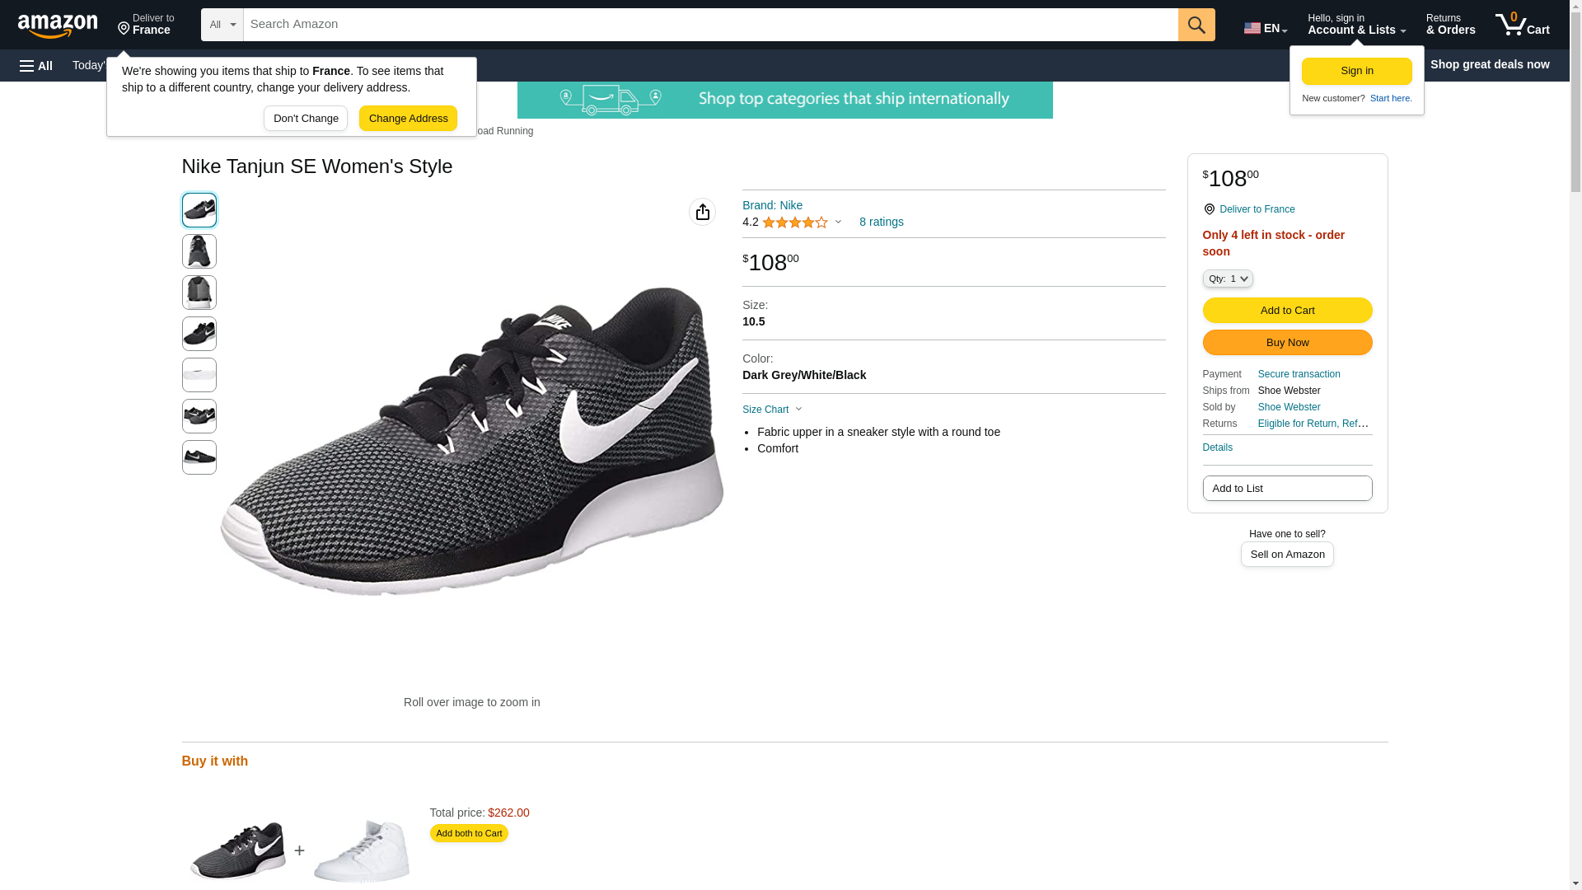Open the Qty quantity dropdown
Screen dimensions: 1582x890
(1227, 279)
